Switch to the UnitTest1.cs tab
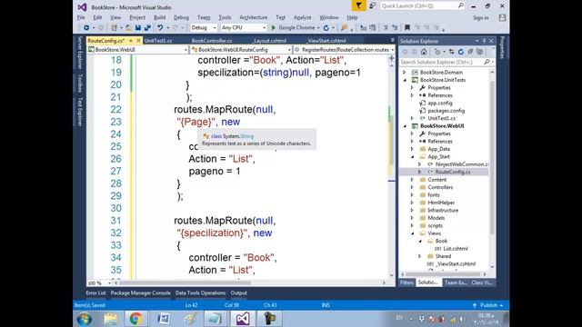Screen dimensions: 582x327 coord(157,41)
